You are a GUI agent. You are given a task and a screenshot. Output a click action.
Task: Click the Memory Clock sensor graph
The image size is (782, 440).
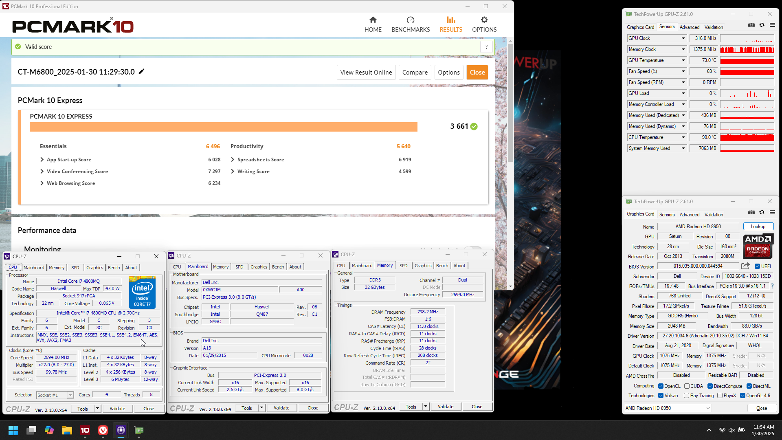click(x=747, y=49)
